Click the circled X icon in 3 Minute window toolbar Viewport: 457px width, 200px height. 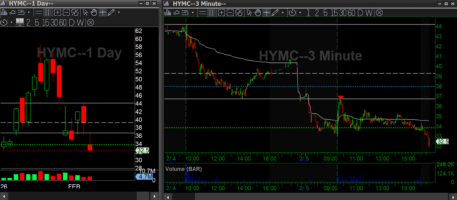pyautogui.click(x=379, y=13)
